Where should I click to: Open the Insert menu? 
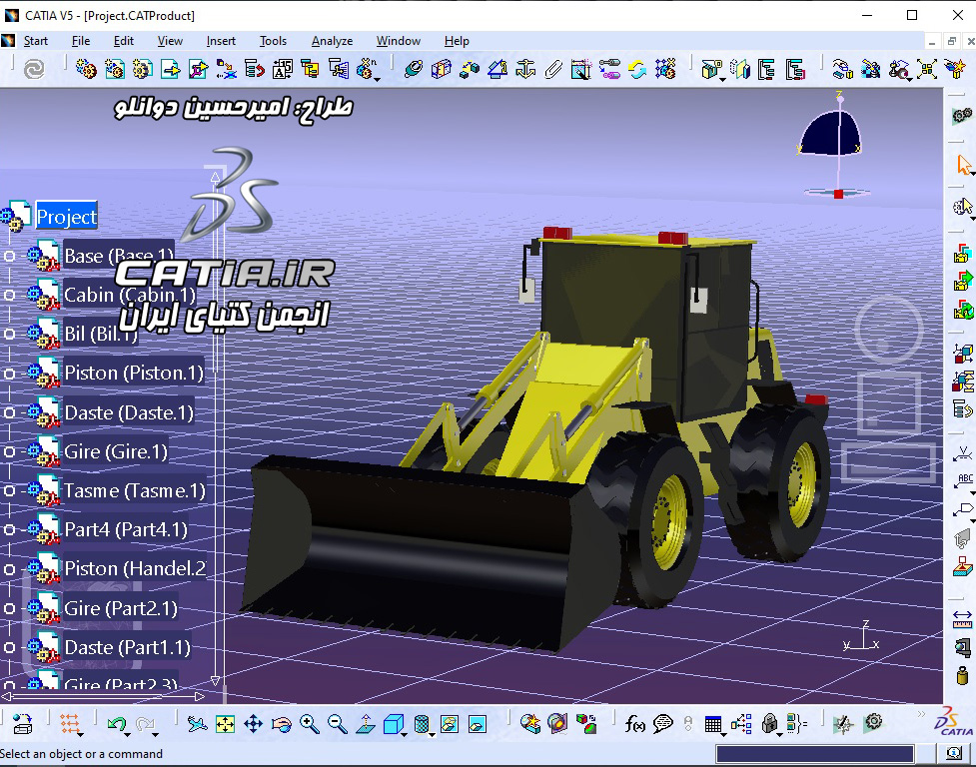tap(221, 41)
